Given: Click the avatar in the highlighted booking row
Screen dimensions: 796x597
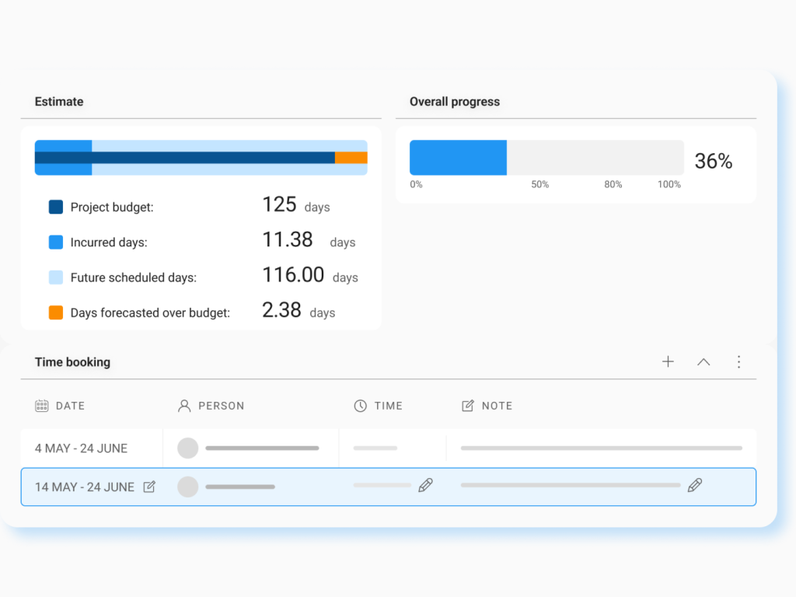Looking at the screenshot, I should (x=188, y=487).
